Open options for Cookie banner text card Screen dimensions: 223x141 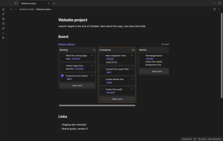pos(132,79)
